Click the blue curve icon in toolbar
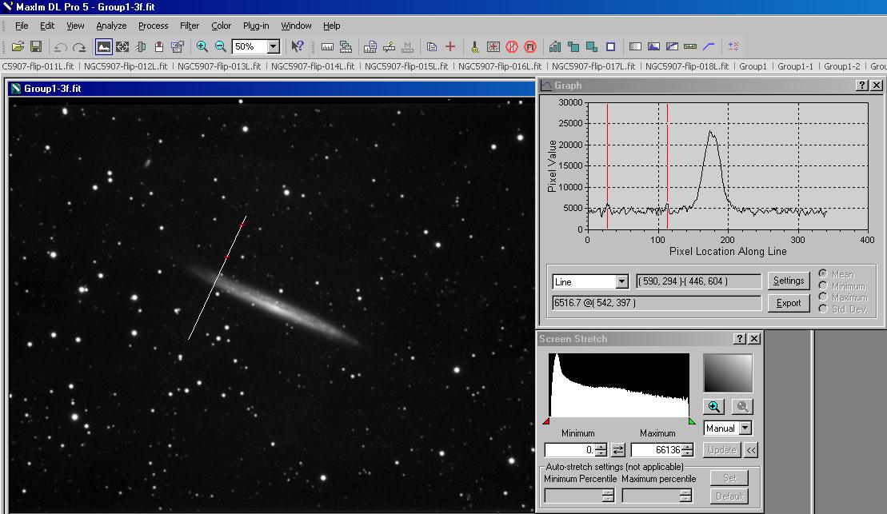 (709, 47)
